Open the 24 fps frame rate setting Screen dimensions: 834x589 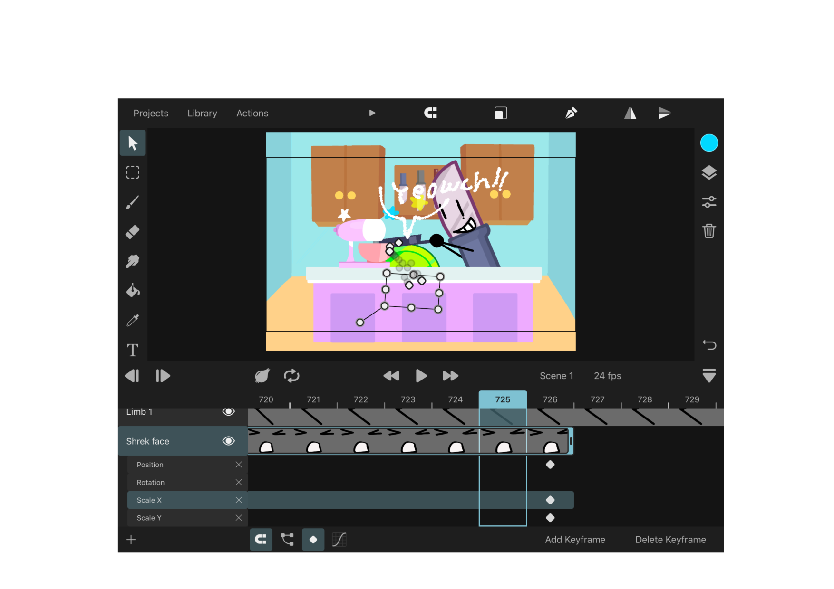607,376
